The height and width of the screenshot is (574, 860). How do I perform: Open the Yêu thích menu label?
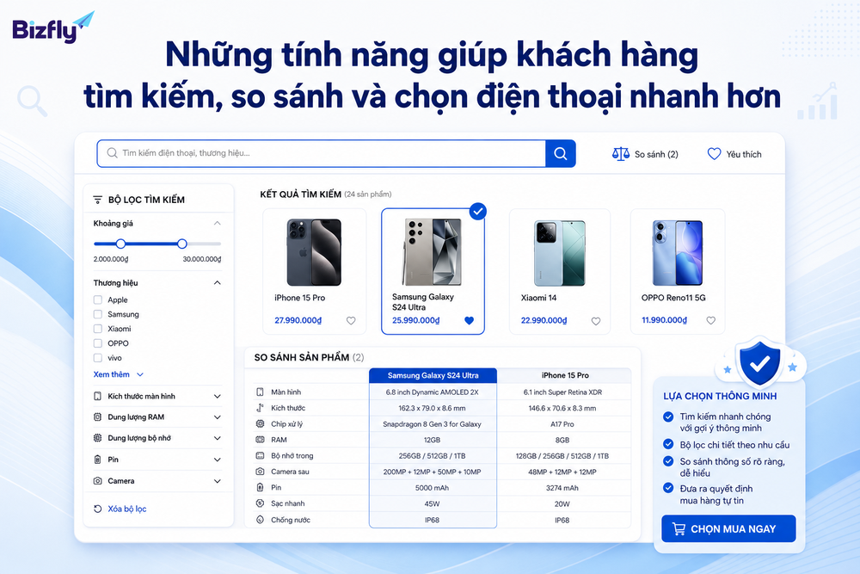pyautogui.click(x=744, y=154)
